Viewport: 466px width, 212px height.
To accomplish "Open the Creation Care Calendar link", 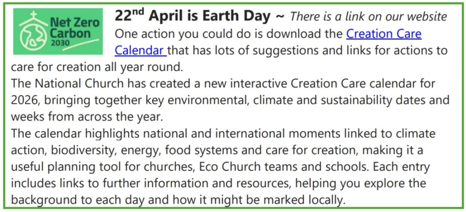I will 384,34.
